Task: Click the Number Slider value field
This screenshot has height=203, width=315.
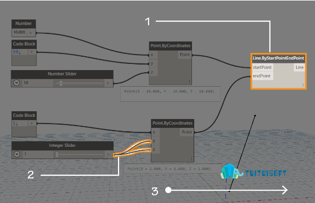Action: (38, 82)
